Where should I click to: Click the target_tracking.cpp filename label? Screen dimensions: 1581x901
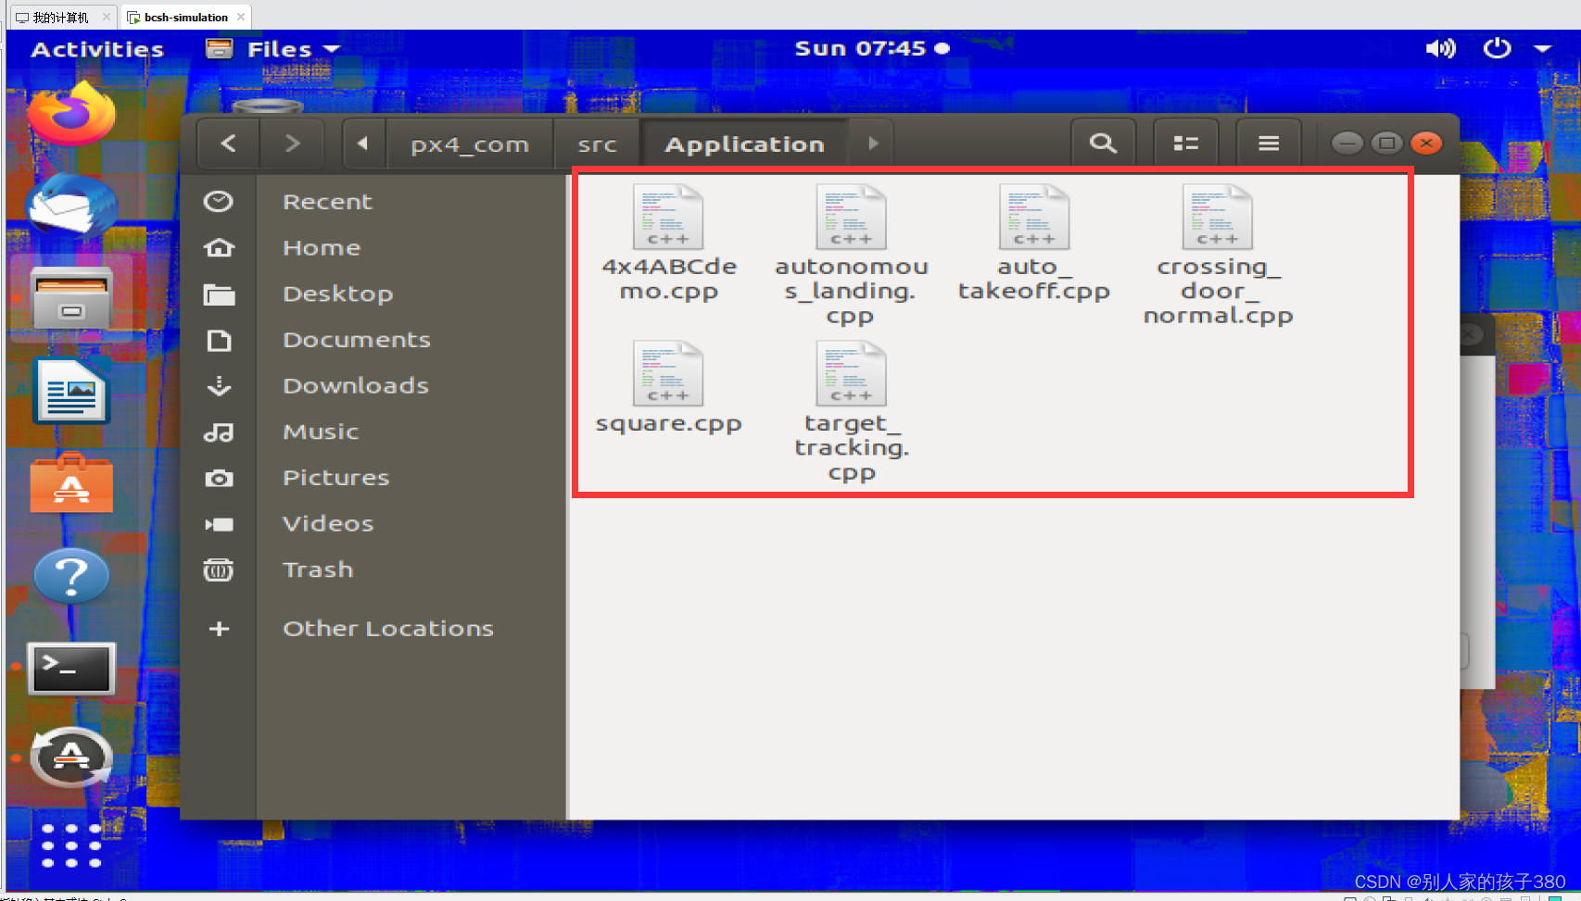click(x=852, y=448)
